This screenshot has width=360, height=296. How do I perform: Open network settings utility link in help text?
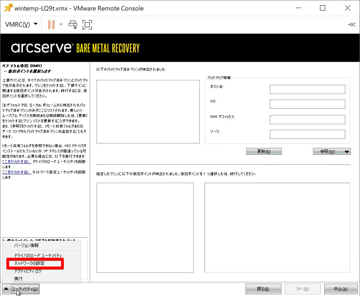click(x=17, y=172)
